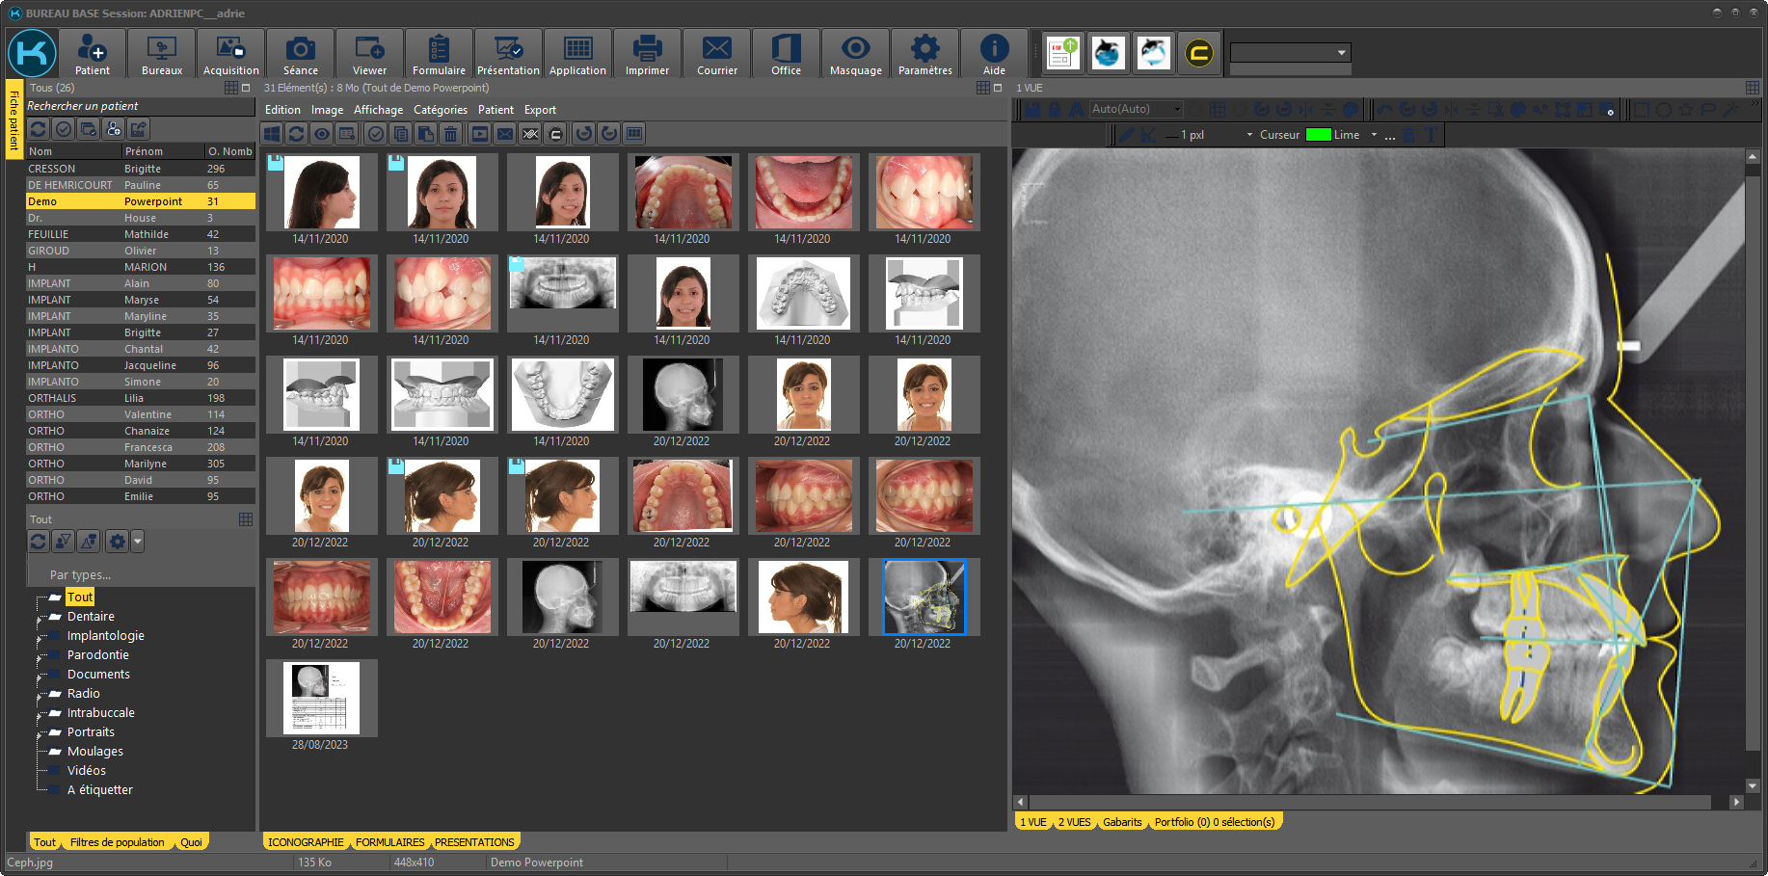Click the green Lime color swatch
This screenshot has height=876, width=1768.
[1318, 135]
